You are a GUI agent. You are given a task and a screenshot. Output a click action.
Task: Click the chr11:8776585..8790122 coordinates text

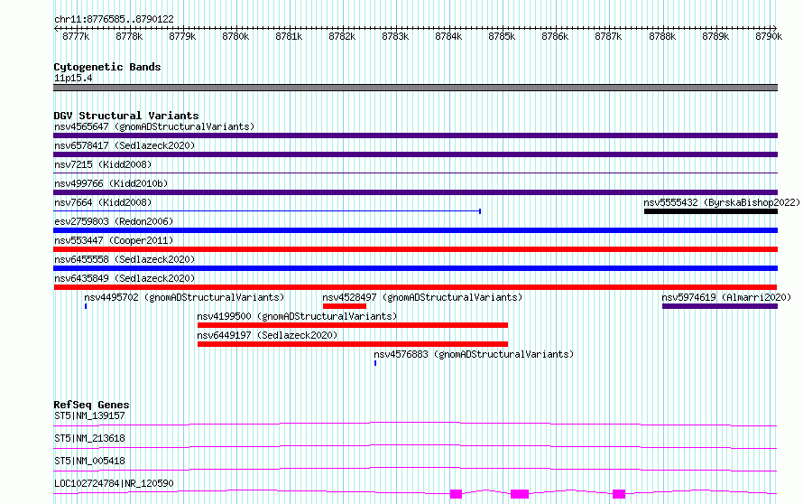114,20
